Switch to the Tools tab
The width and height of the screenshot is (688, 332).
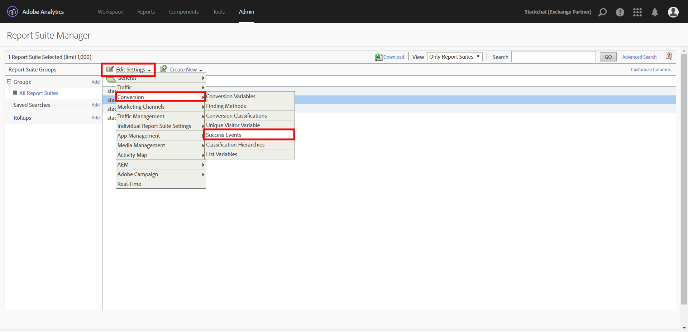[219, 12]
